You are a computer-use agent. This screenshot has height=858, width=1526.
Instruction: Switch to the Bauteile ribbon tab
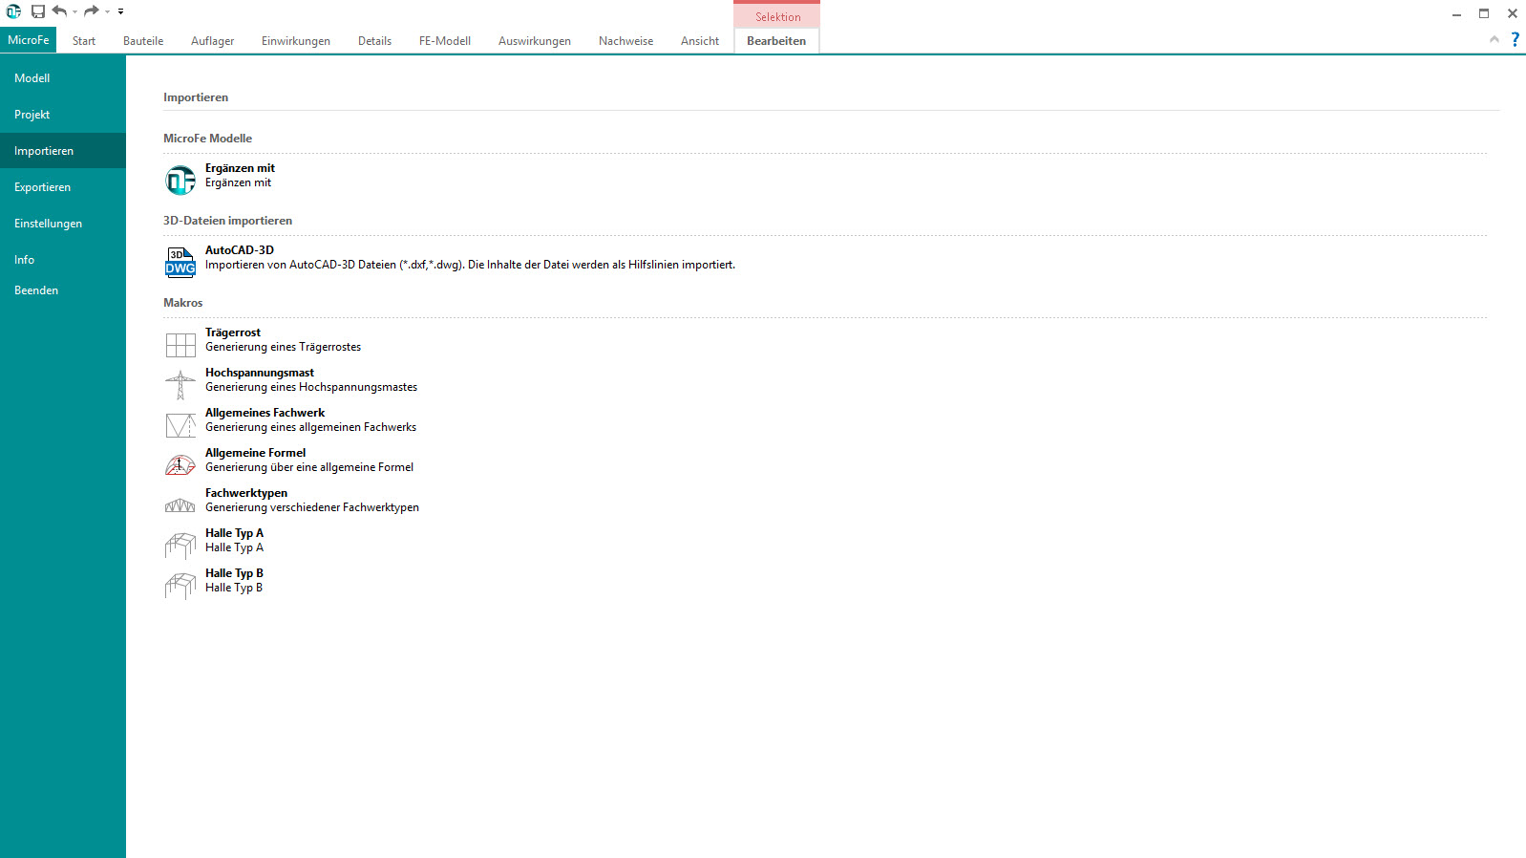click(x=143, y=41)
